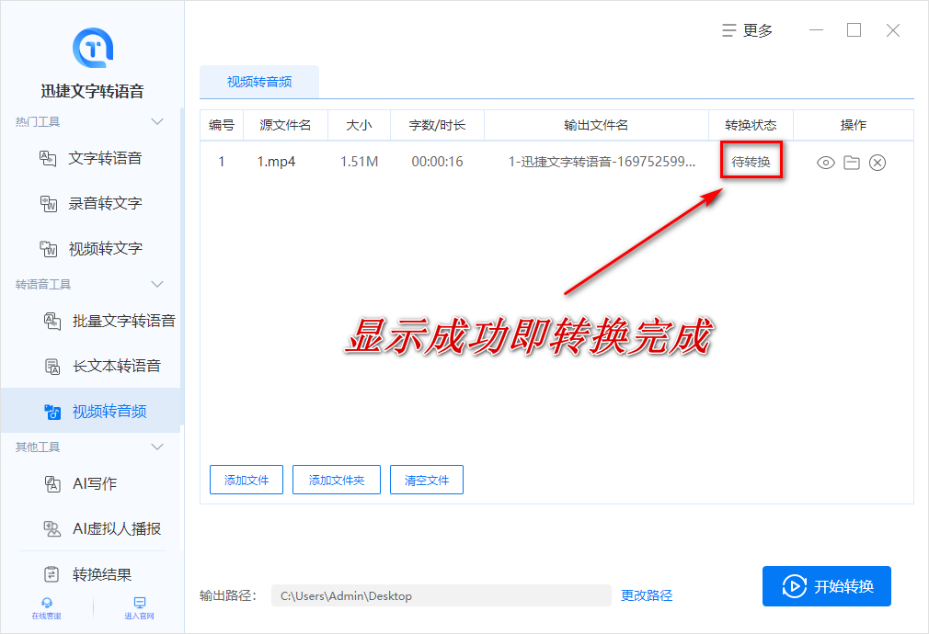Remove 1.mp4 from the list
The width and height of the screenshot is (929, 634).
pyautogui.click(x=877, y=163)
